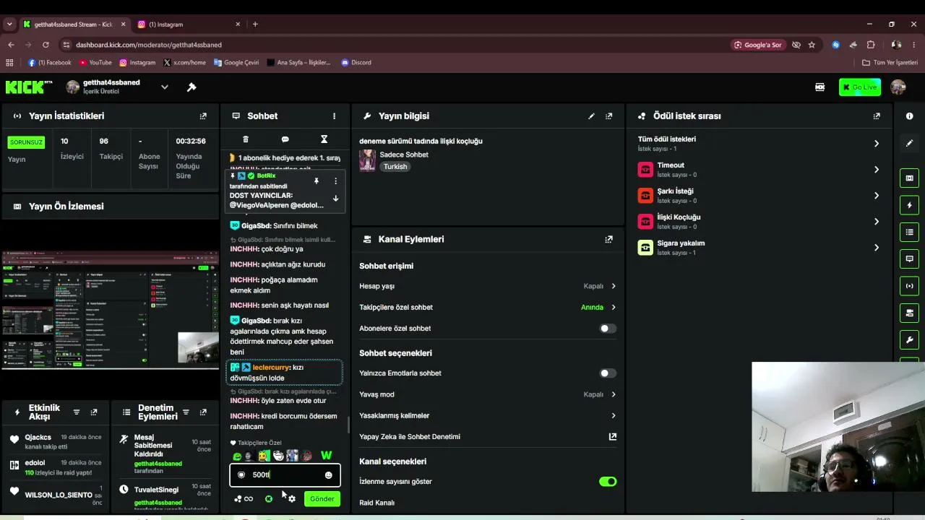Image resolution: width=925 pixels, height=520 pixels.
Task: Click the wrench icon in right sidebar
Action: tap(909, 339)
